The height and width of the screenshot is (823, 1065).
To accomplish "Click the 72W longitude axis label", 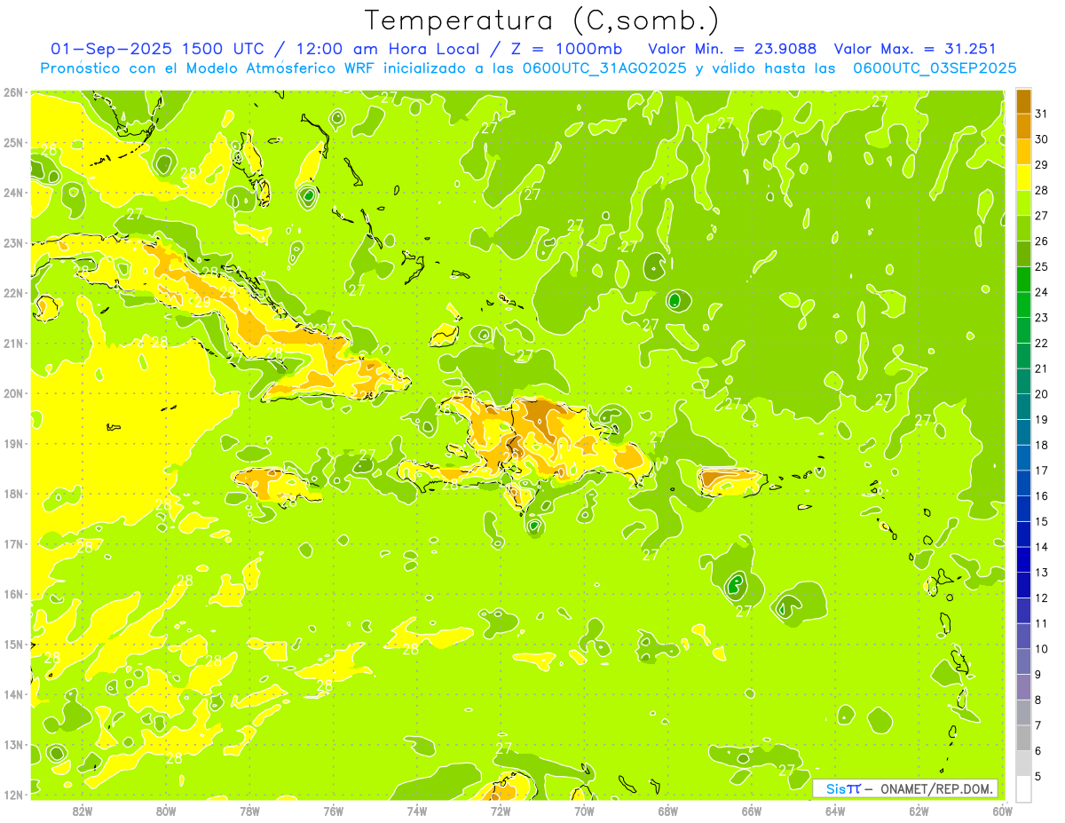I will click(501, 811).
